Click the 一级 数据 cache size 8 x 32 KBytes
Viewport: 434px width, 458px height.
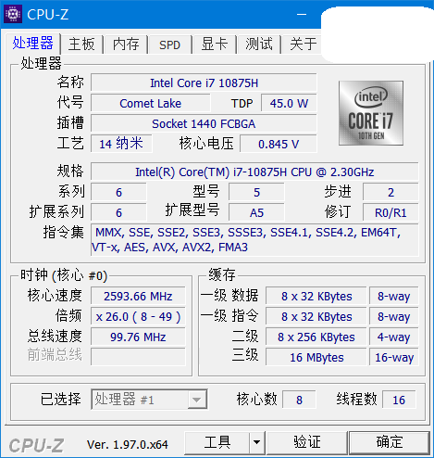316,296
